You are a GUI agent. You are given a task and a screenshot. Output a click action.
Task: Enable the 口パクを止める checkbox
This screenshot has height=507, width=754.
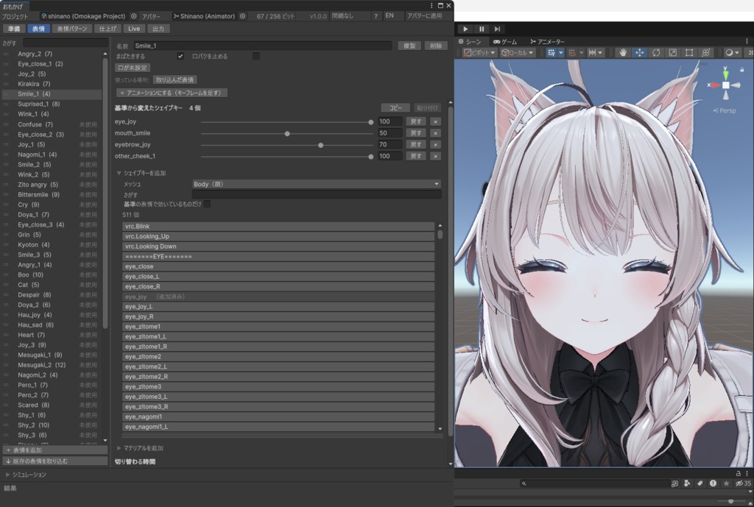(256, 56)
